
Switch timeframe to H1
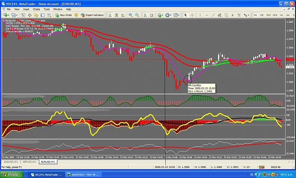point(281,15)
